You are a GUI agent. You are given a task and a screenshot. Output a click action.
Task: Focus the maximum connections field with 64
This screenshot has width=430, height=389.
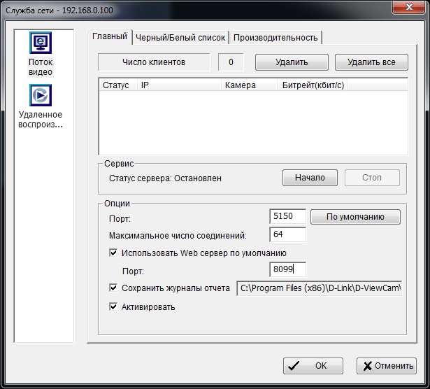(x=287, y=235)
